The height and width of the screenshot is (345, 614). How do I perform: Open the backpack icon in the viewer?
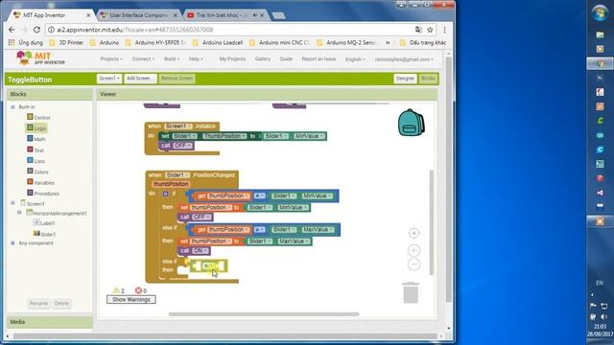(411, 123)
